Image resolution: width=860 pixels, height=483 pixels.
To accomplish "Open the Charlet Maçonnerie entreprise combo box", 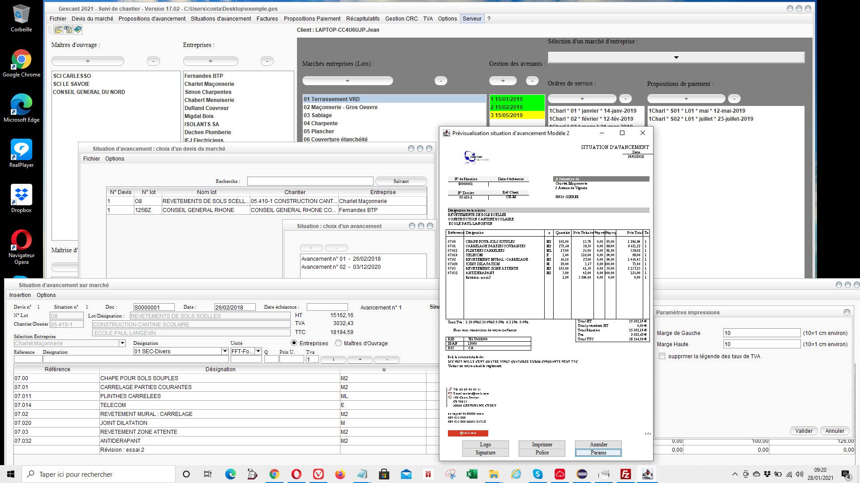I will (122, 343).
